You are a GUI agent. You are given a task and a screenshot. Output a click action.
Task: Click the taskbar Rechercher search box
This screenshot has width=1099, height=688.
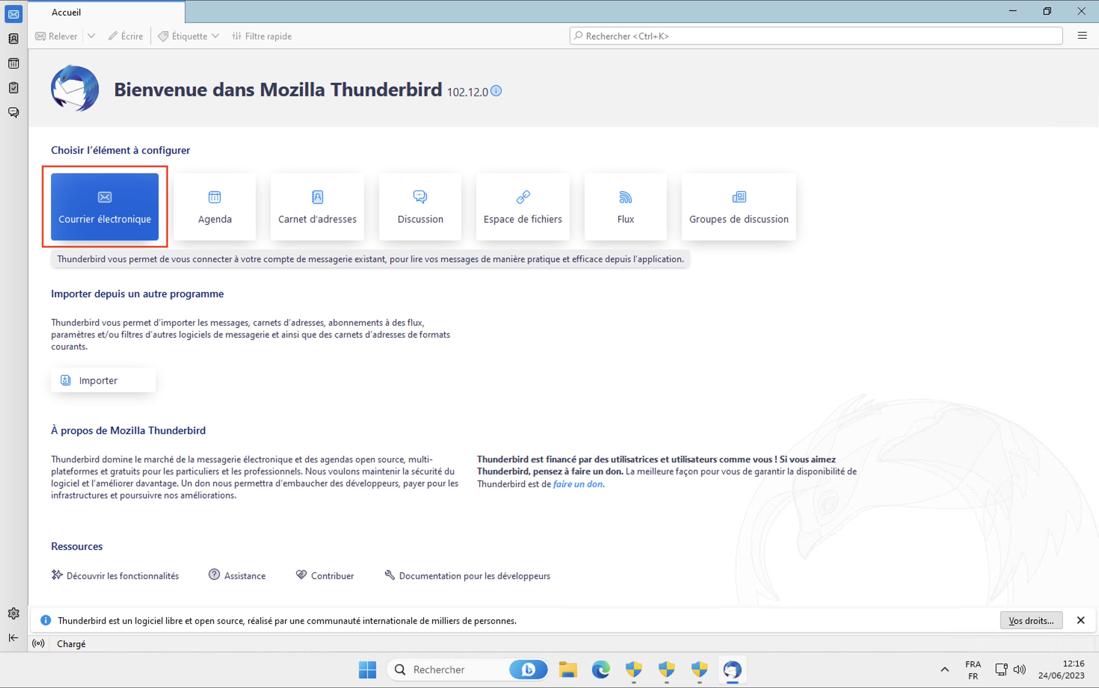[x=467, y=670]
